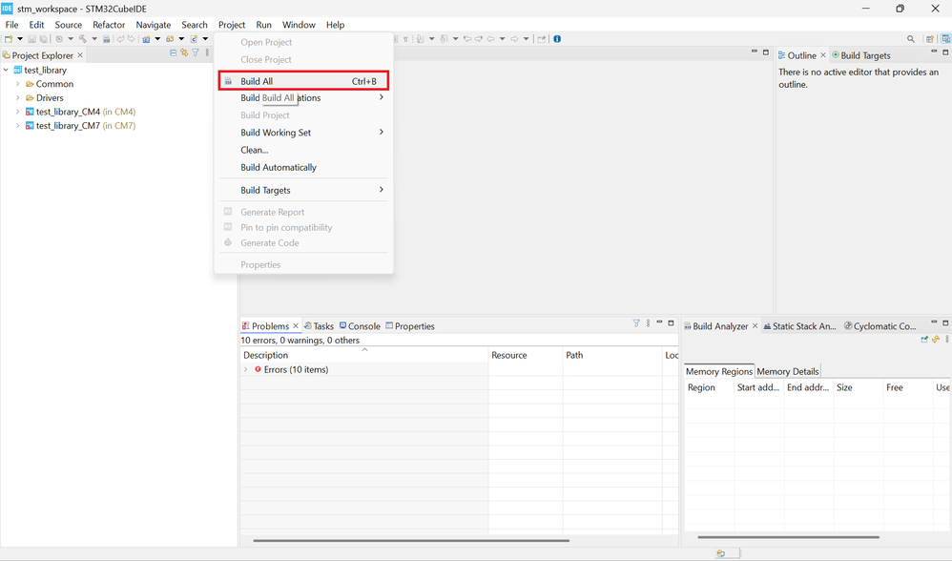Click the Build Analyzer horizontal scrollbar
952x561 pixels.
click(x=788, y=537)
